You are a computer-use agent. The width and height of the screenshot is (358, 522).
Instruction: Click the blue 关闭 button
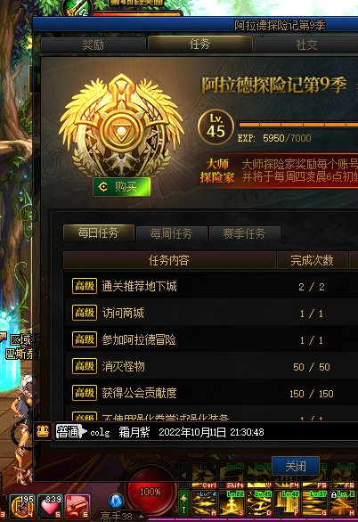pyautogui.click(x=296, y=466)
